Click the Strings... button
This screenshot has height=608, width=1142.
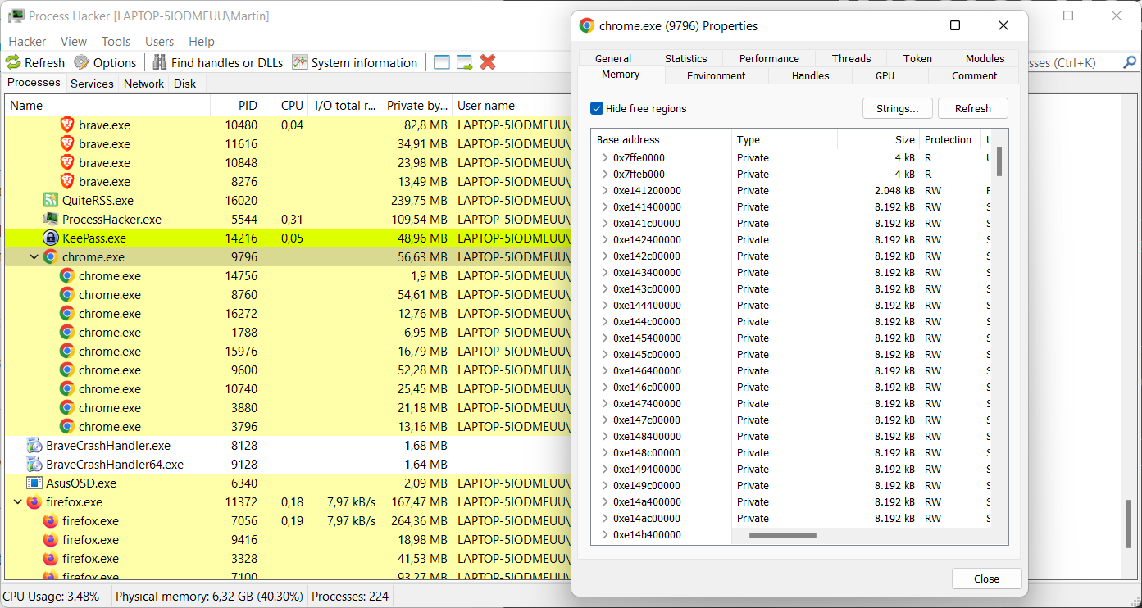coord(897,108)
